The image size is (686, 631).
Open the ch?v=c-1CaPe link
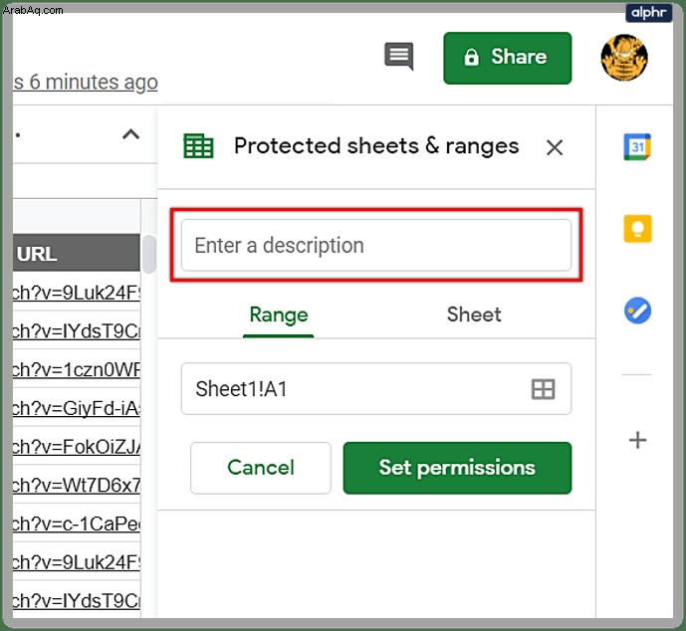click(x=77, y=524)
